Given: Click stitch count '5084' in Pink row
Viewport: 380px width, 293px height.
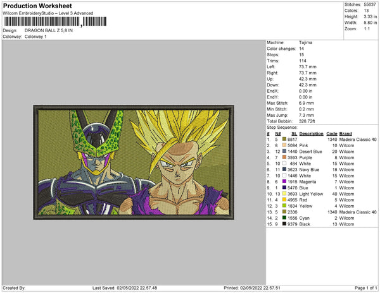Looking at the screenshot, I should coord(292,145).
